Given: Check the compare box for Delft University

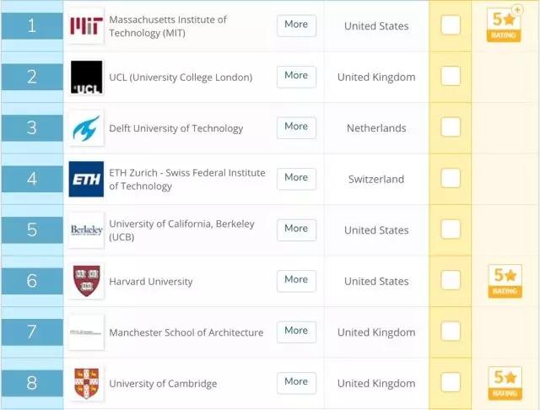Looking at the screenshot, I should coord(451,127).
